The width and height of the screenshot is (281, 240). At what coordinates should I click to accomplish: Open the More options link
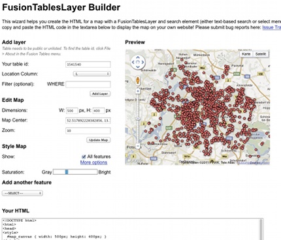point(93,162)
